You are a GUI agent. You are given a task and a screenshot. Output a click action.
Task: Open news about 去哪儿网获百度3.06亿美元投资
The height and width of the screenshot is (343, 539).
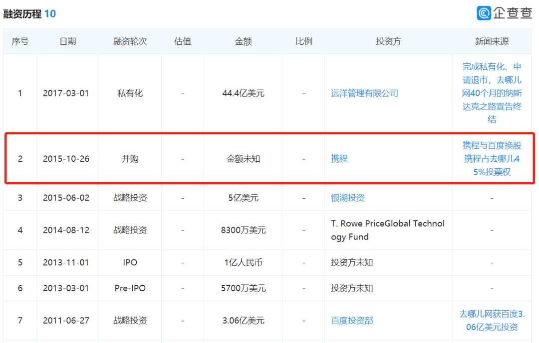(x=492, y=320)
